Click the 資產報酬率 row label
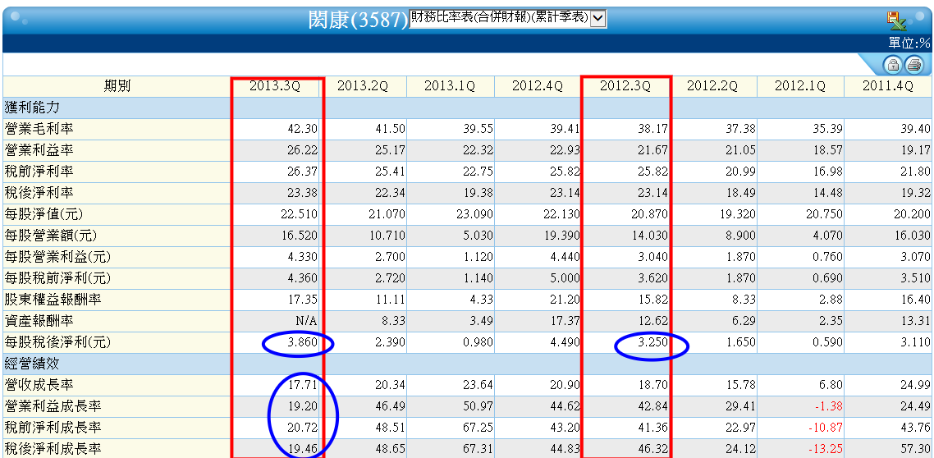The image size is (934, 458). pyautogui.click(x=39, y=321)
